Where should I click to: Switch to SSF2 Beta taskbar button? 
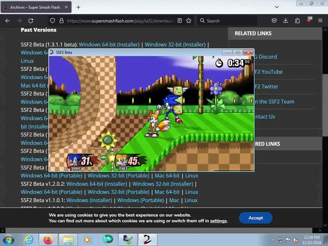click(147, 240)
